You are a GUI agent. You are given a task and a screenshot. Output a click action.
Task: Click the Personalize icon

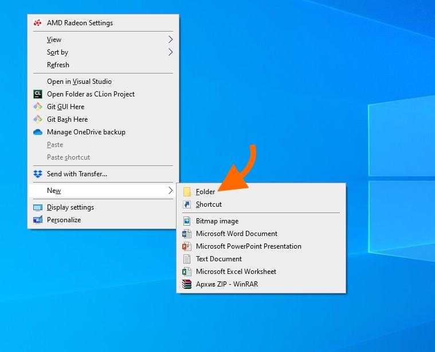pos(37,220)
